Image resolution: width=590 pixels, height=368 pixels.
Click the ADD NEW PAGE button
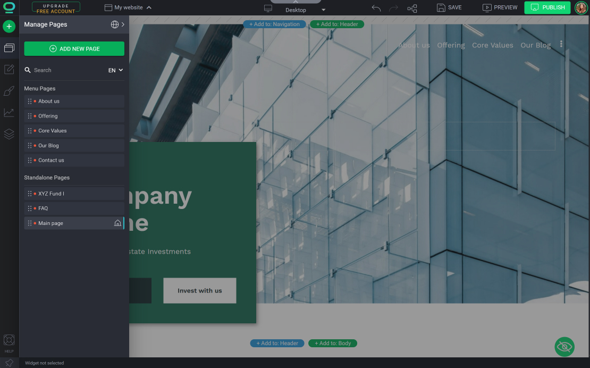[74, 48]
